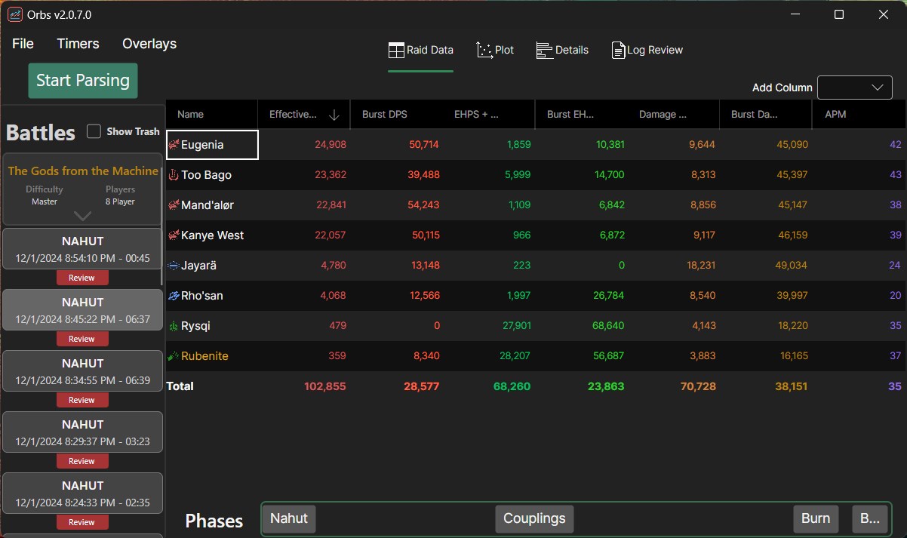Click the Orbs app icon in title bar
Viewport: 907px width, 538px height.
pyautogui.click(x=15, y=15)
